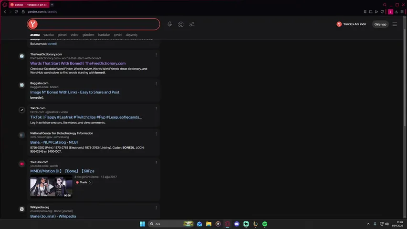Image resolution: width=407 pixels, height=229 pixels.
Task: Click the player send icon in the address bar
Action: tap(376, 11)
